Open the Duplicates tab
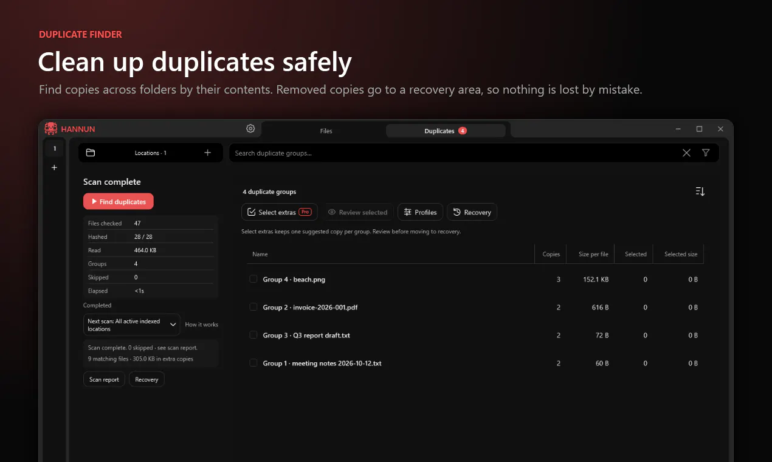The image size is (772, 462). pyautogui.click(x=446, y=131)
